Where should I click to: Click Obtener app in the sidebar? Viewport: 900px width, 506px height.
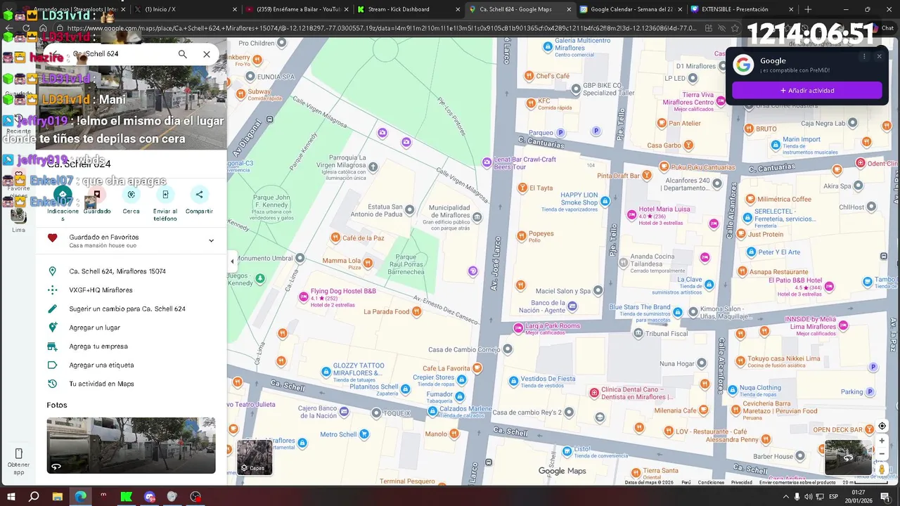pos(18,460)
